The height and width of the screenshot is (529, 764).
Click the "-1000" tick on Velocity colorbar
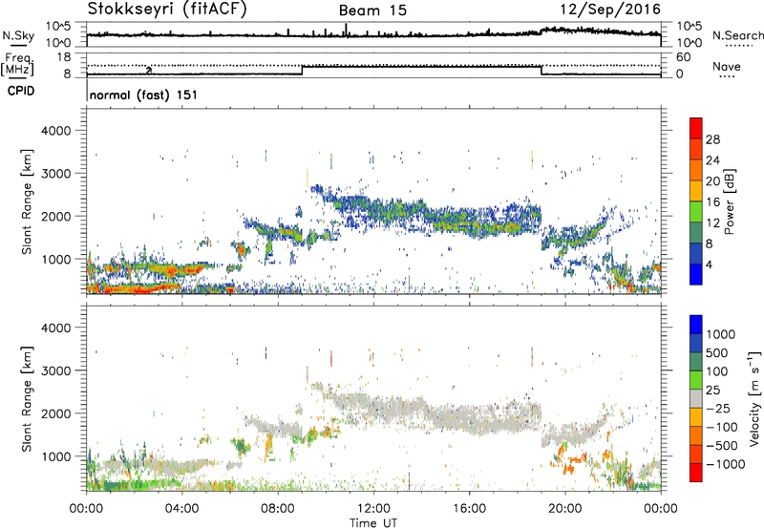pyautogui.click(x=726, y=464)
